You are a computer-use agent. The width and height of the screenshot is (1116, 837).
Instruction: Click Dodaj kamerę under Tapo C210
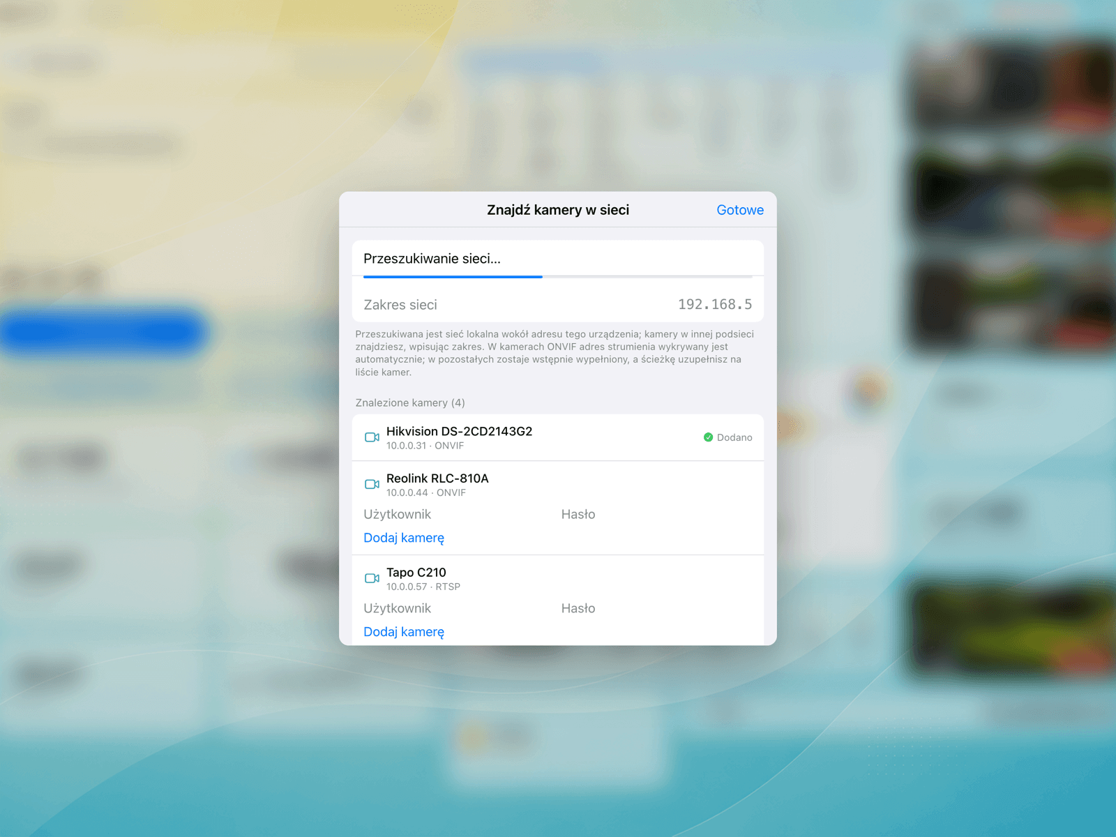[404, 632]
